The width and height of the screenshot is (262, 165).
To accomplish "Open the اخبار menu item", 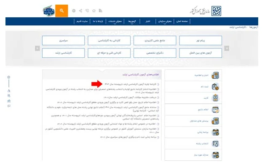I will (148, 21).
